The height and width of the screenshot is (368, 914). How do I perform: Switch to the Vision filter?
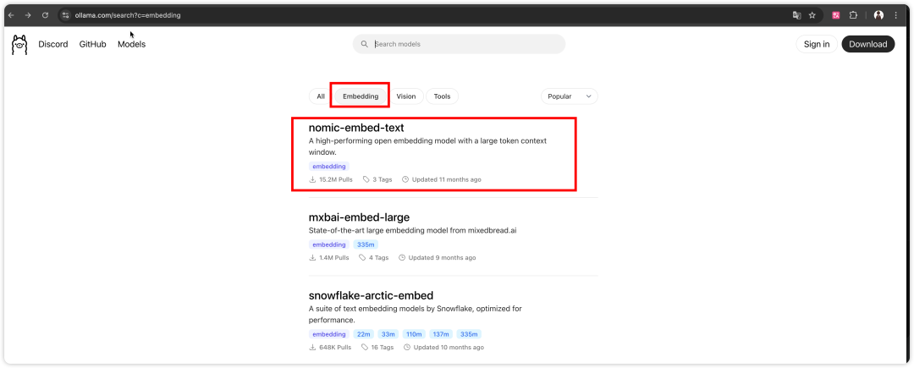coord(405,96)
